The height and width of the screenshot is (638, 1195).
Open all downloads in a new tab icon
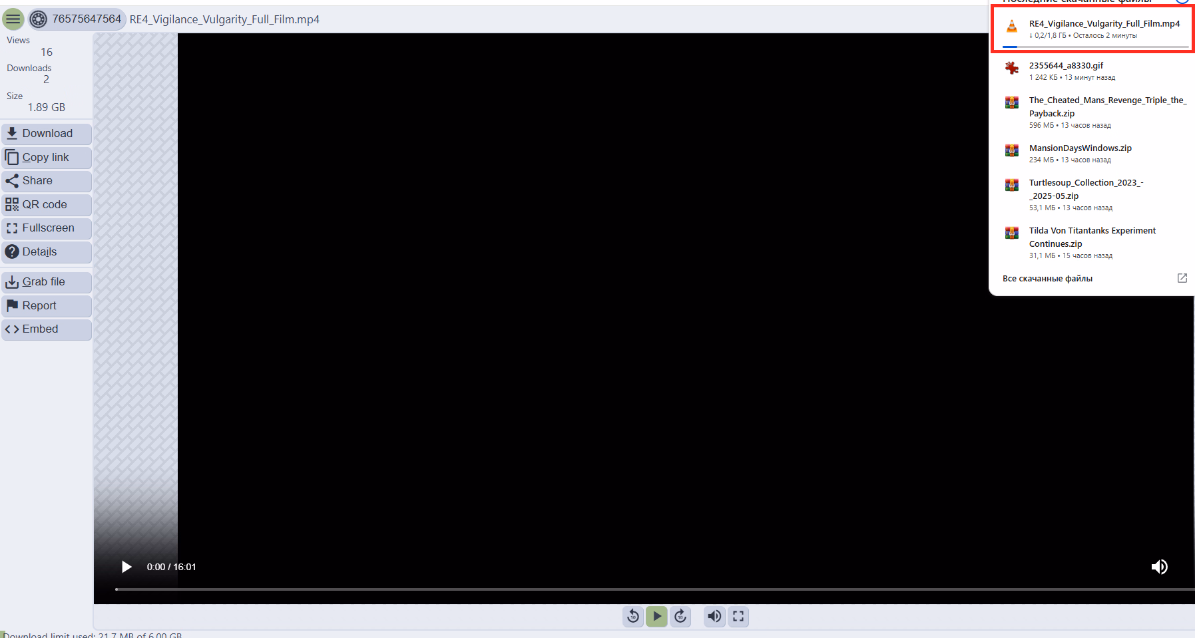pos(1182,278)
